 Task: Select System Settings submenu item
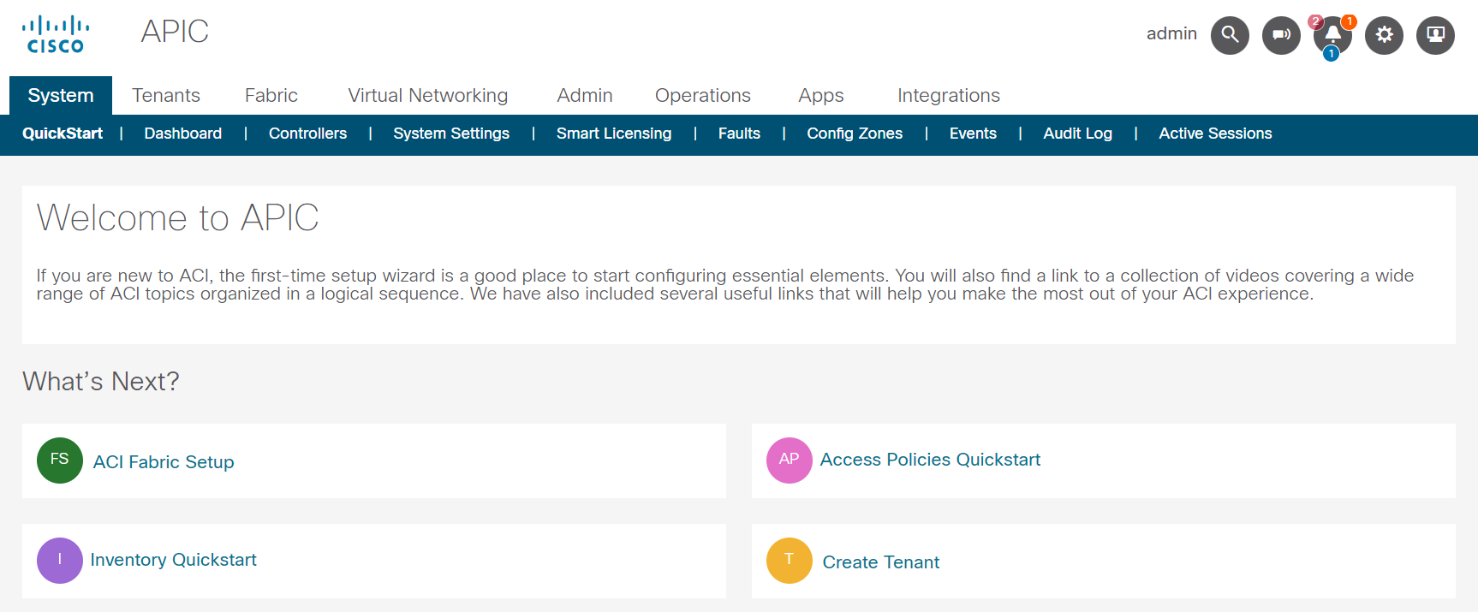[x=451, y=134]
